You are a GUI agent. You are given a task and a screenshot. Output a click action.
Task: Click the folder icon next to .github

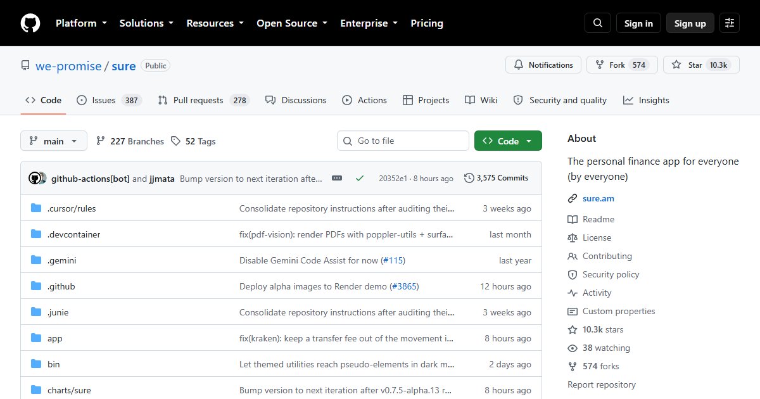click(x=36, y=286)
